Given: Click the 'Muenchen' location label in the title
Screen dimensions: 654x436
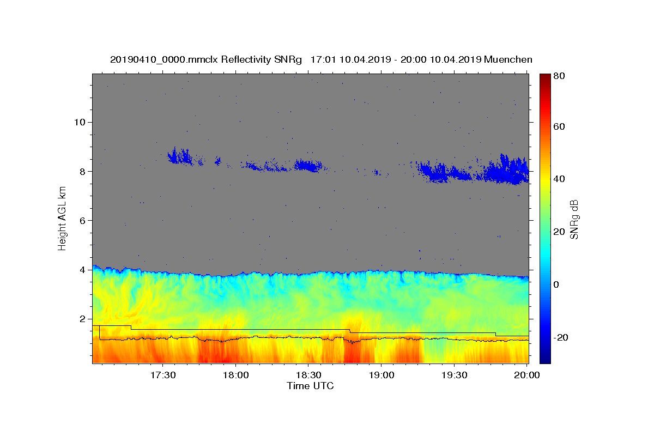Looking at the screenshot, I should (x=508, y=59).
